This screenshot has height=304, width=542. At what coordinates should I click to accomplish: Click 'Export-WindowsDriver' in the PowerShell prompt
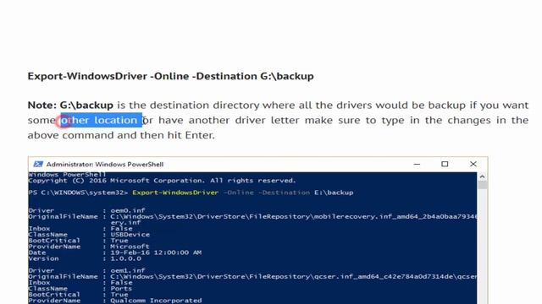175,193
